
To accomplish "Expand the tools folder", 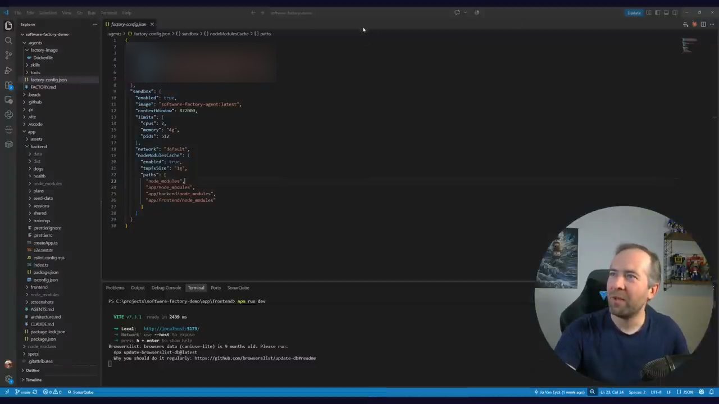I will point(35,72).
